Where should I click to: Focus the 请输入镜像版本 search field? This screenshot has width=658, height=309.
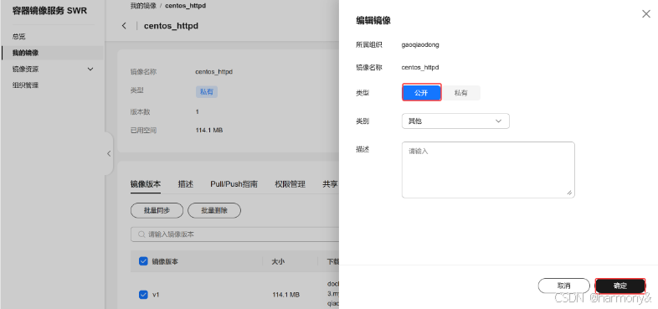(x=235, y=234)
